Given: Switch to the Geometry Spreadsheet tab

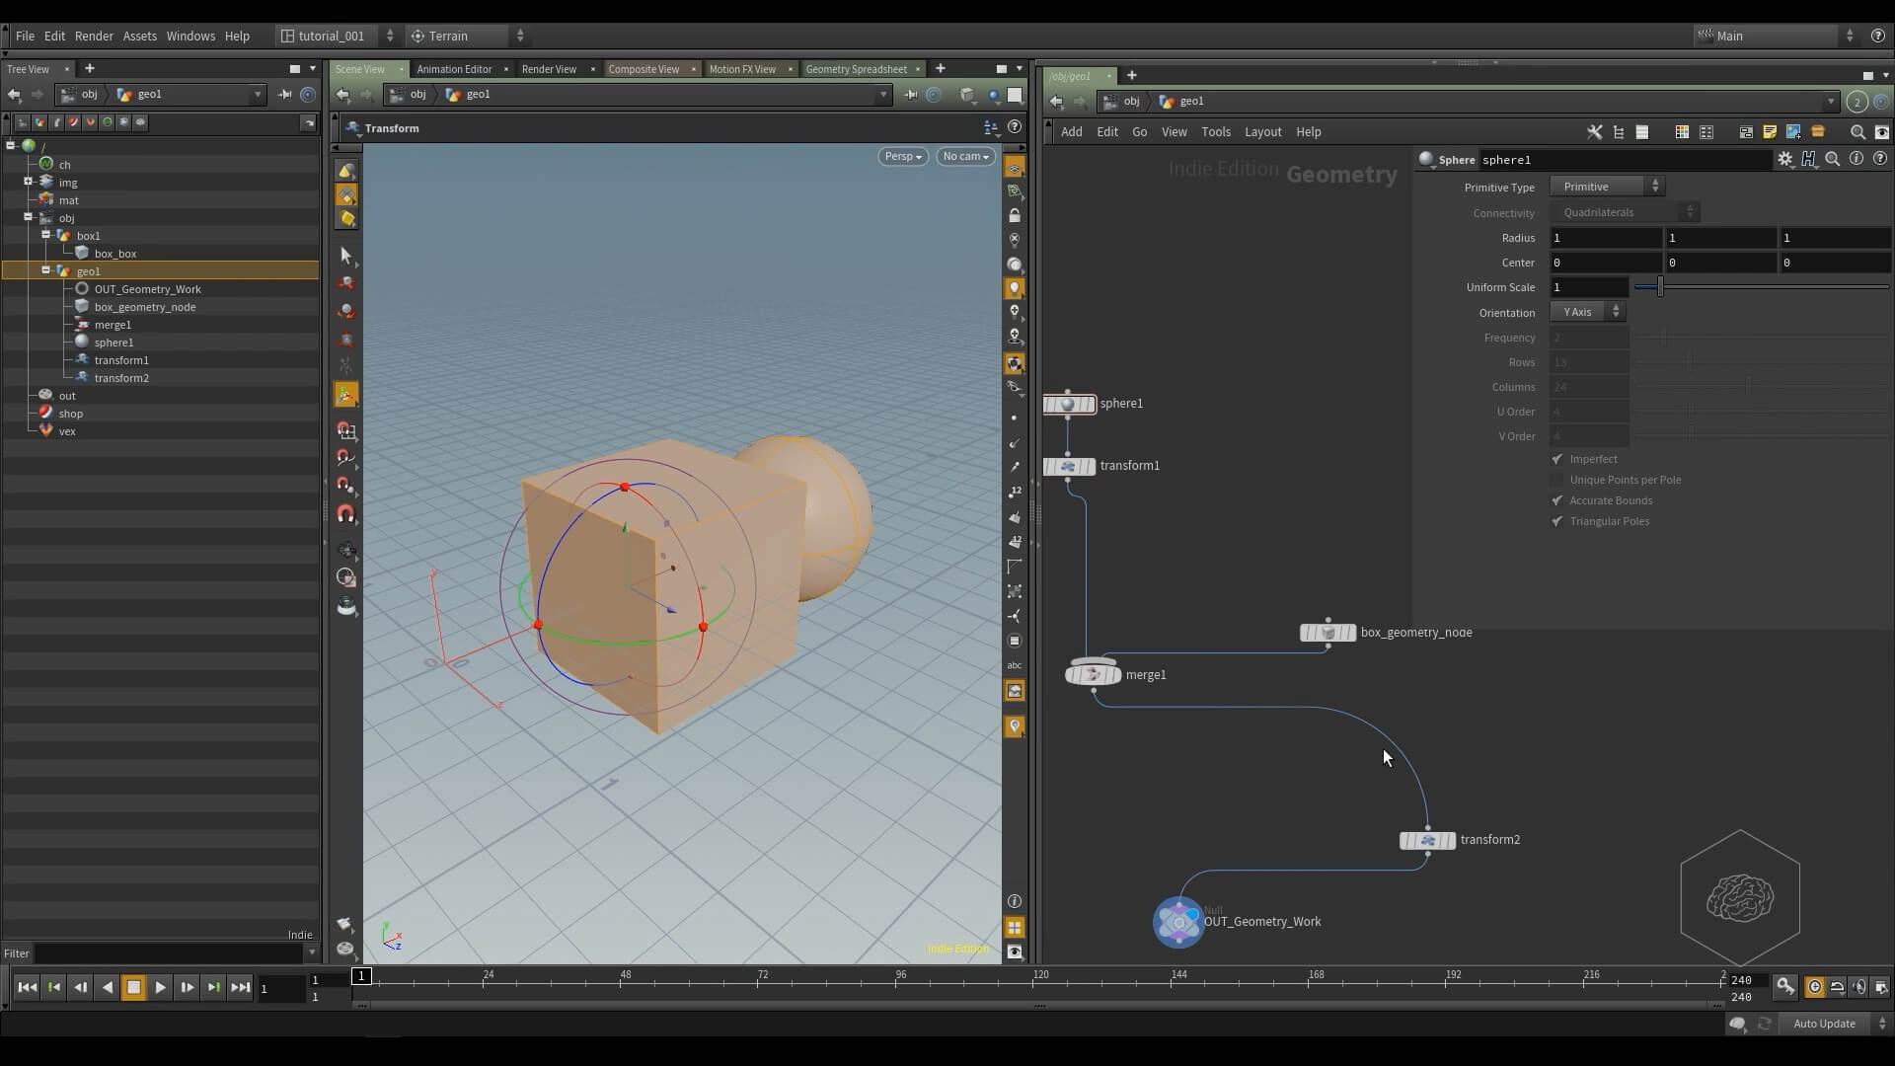Looking at the screenshot, I should pos(856,69).
